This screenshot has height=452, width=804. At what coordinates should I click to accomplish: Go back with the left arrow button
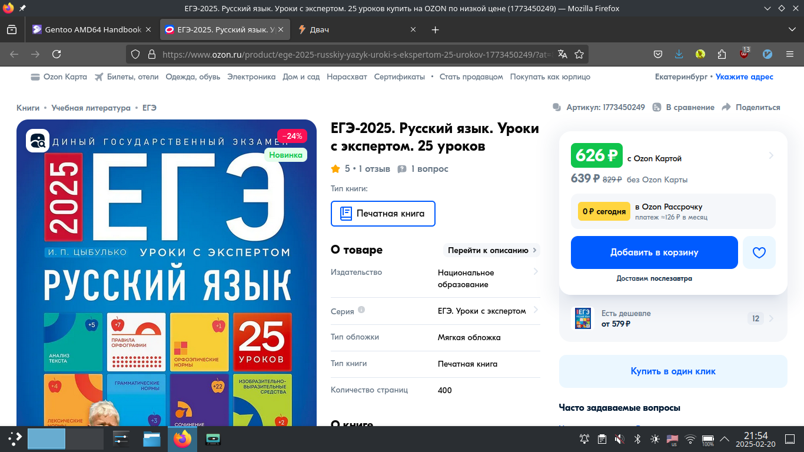coord(14,54)
